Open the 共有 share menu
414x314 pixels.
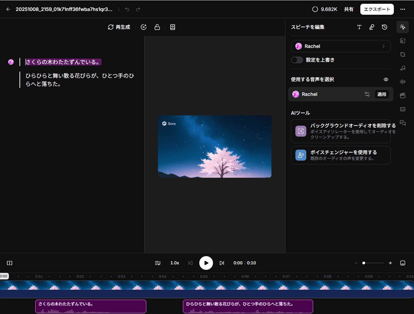pos(349,9)
